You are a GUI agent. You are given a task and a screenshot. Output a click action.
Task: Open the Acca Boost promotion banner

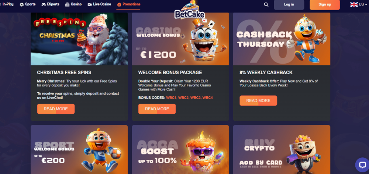click(180, 149)
